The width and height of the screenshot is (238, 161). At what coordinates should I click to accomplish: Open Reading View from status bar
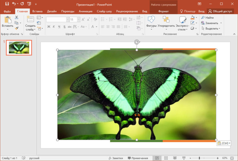coord(175,158)
